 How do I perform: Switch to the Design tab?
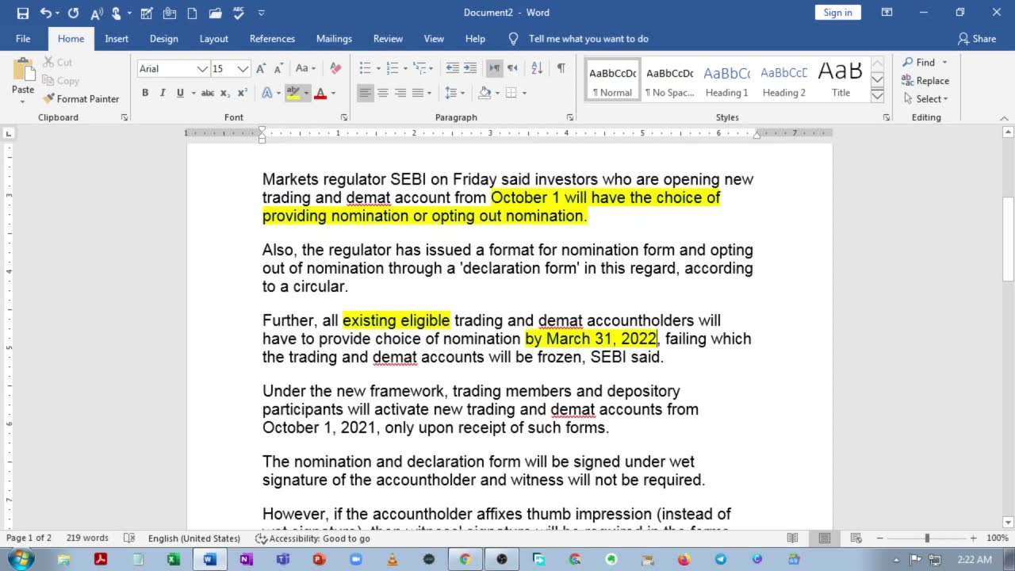click(164, 39)
